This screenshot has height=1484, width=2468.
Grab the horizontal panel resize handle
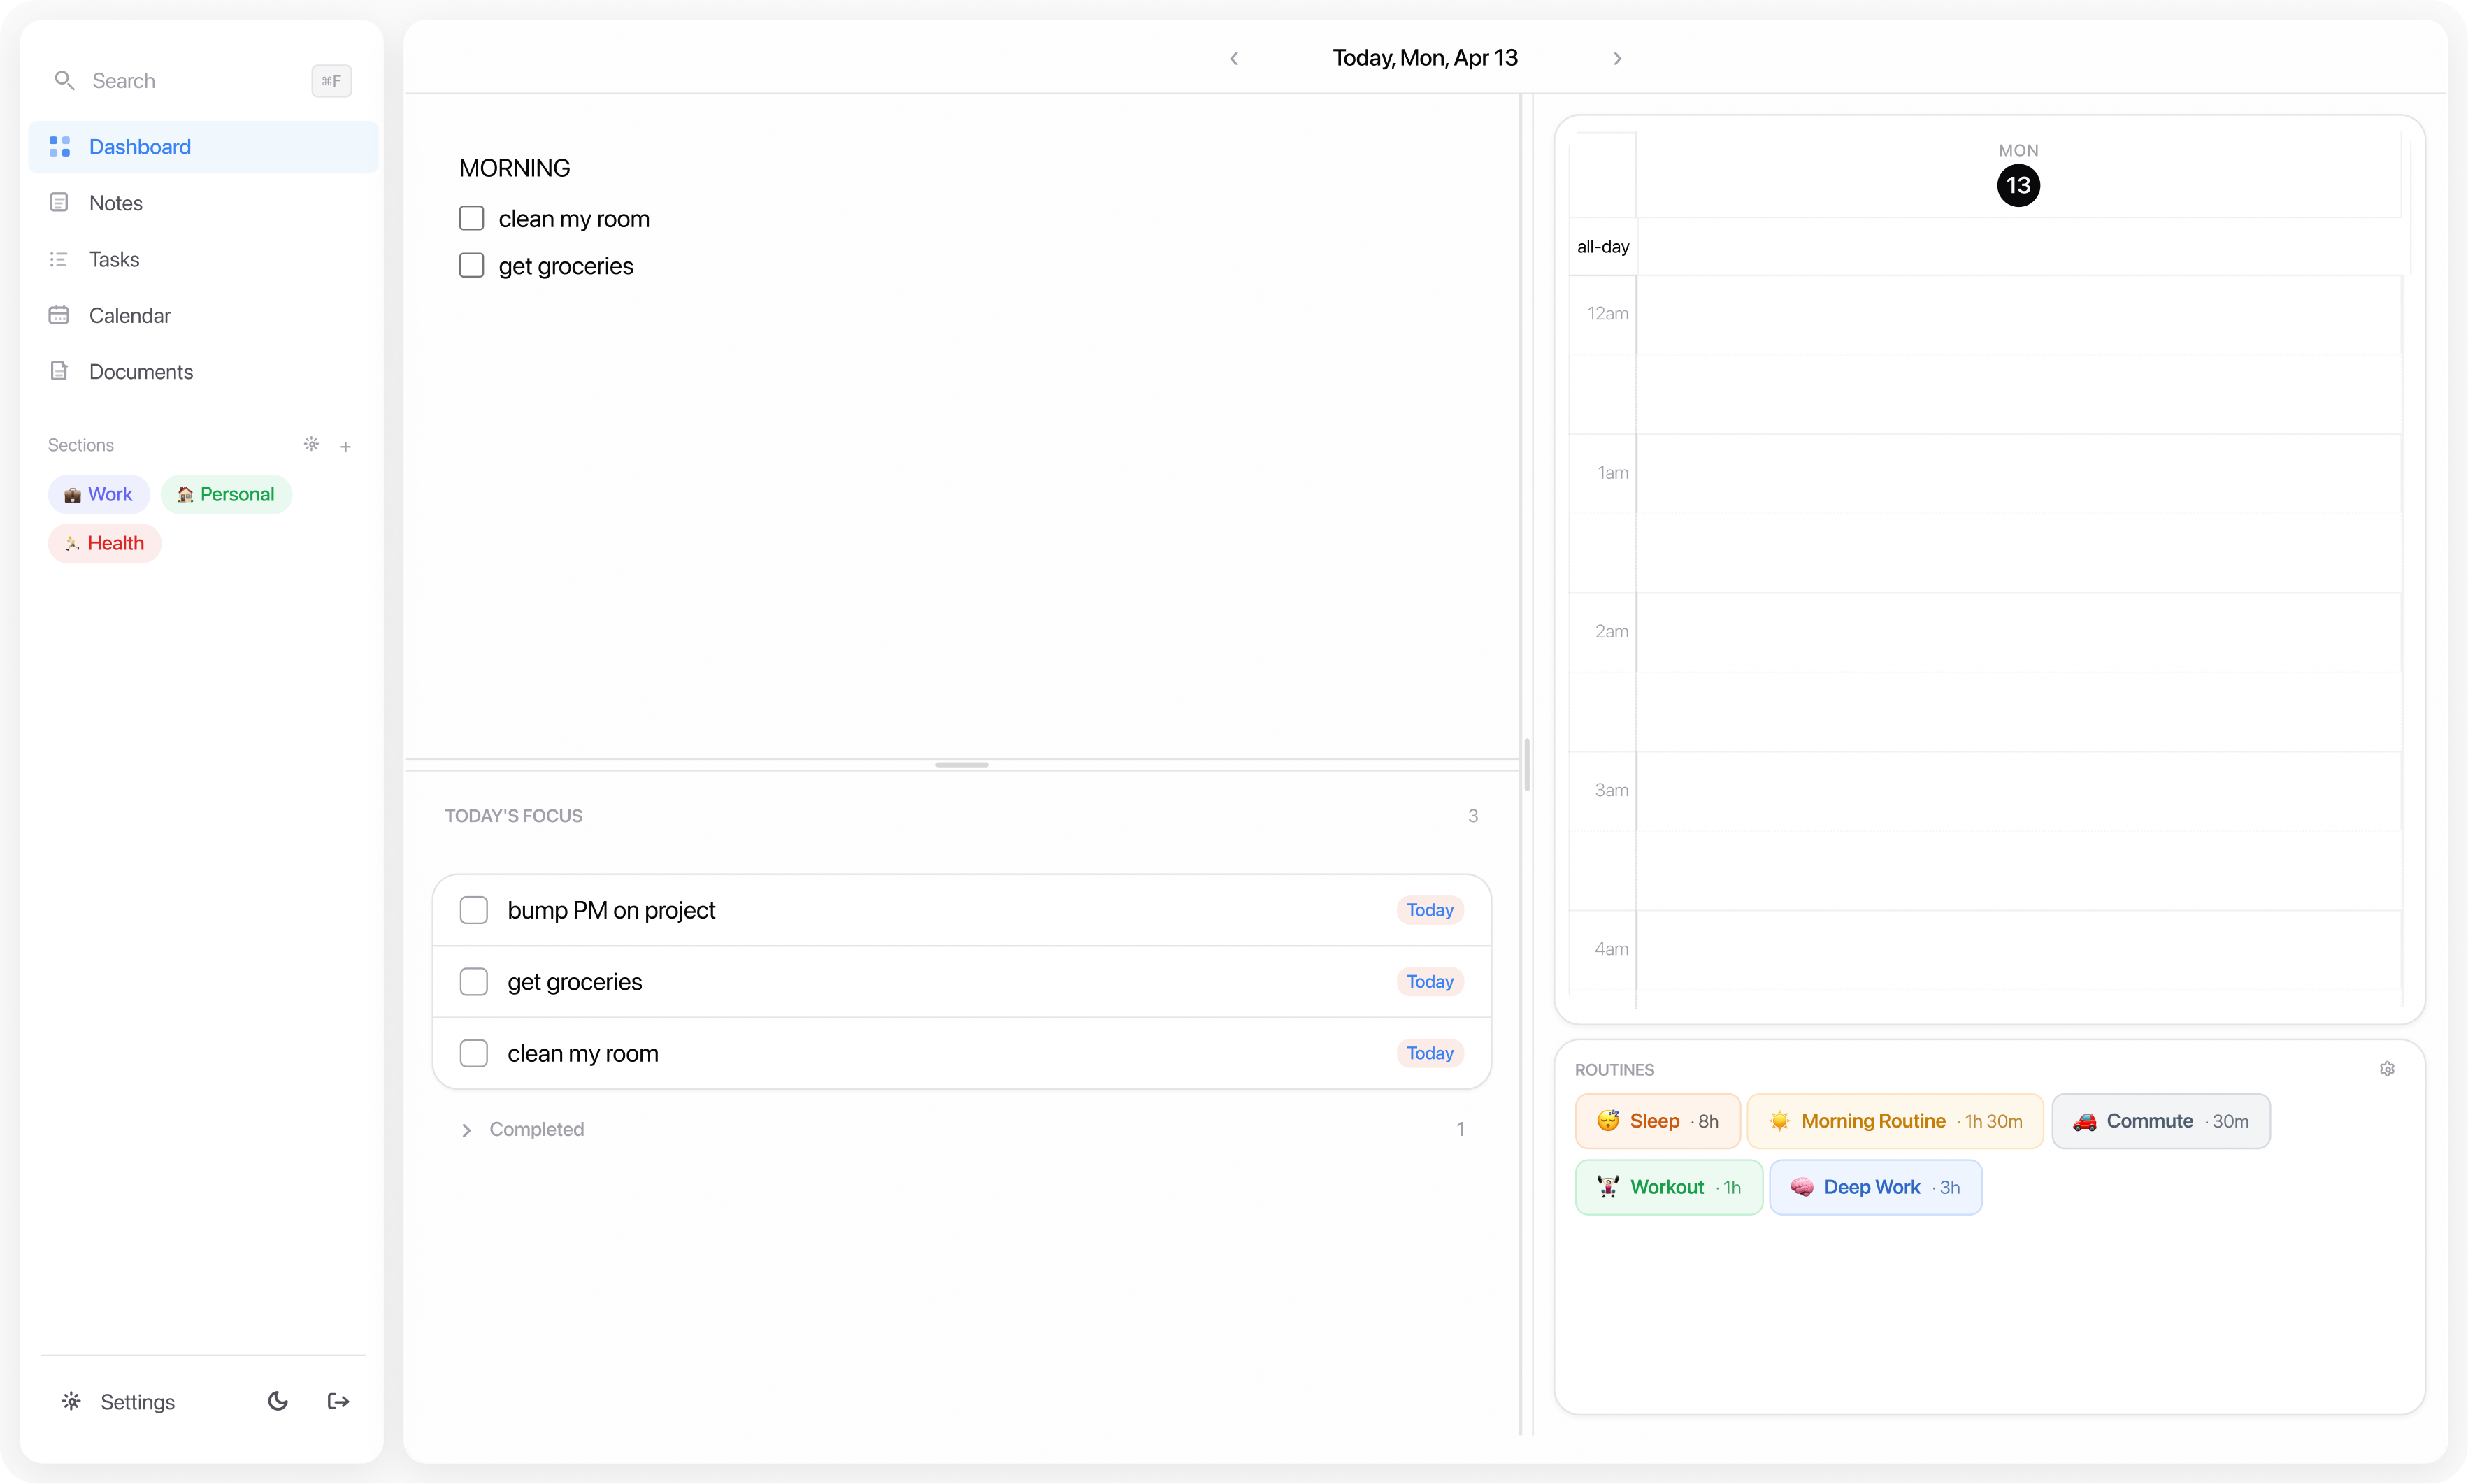[x=961, y=765]
